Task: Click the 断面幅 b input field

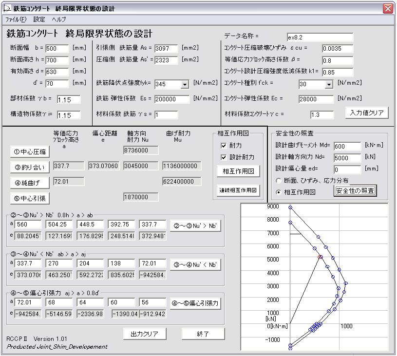Action: point(57,48)
